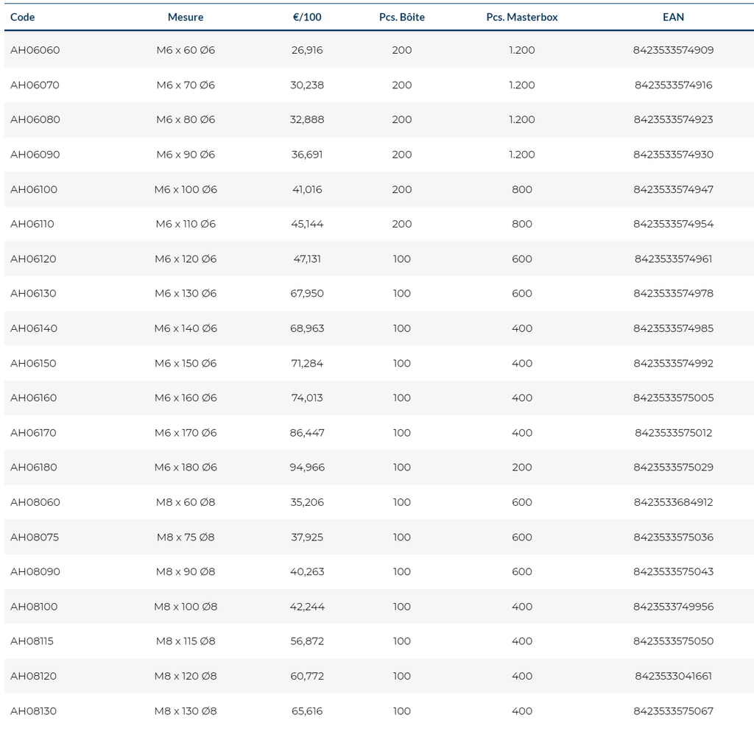Click Pcs. Bôite value in AH06110 row
Screen dimensions: 754x737
pos(402,224)
